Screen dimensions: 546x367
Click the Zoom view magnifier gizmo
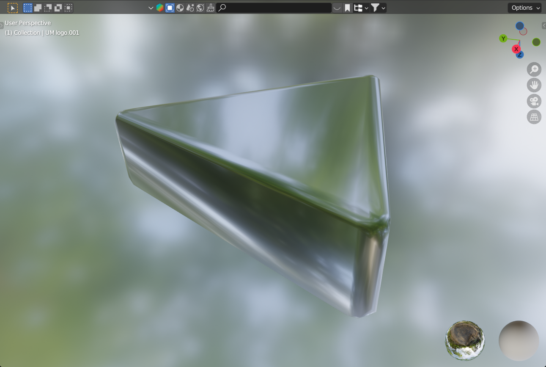tap(534, 69)
